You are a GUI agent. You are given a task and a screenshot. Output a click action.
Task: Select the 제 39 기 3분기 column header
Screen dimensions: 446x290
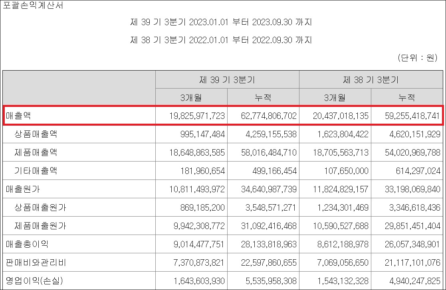point(227,80)
